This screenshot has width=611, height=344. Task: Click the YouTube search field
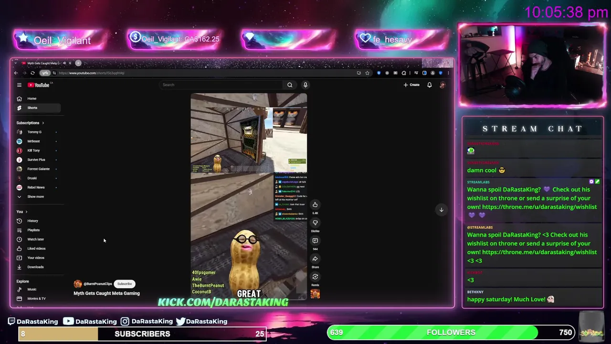click(221, 85)
